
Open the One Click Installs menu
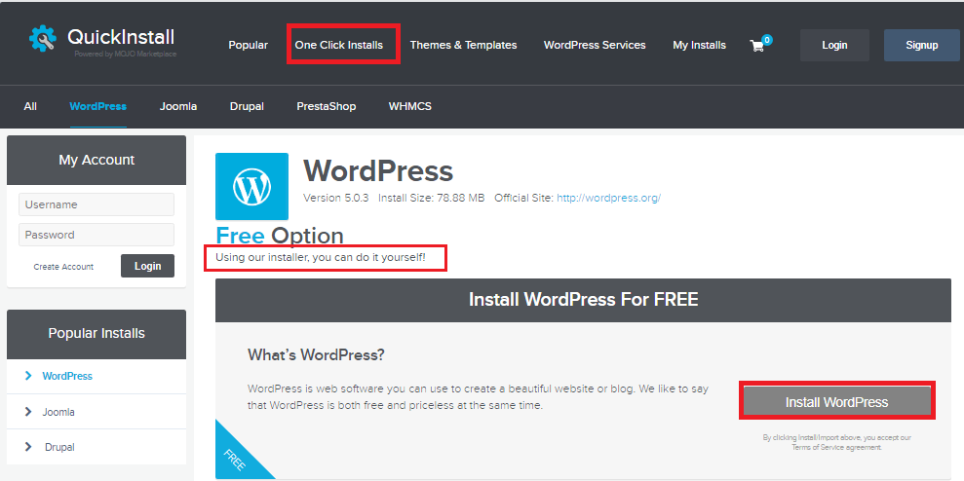point(339,45)
